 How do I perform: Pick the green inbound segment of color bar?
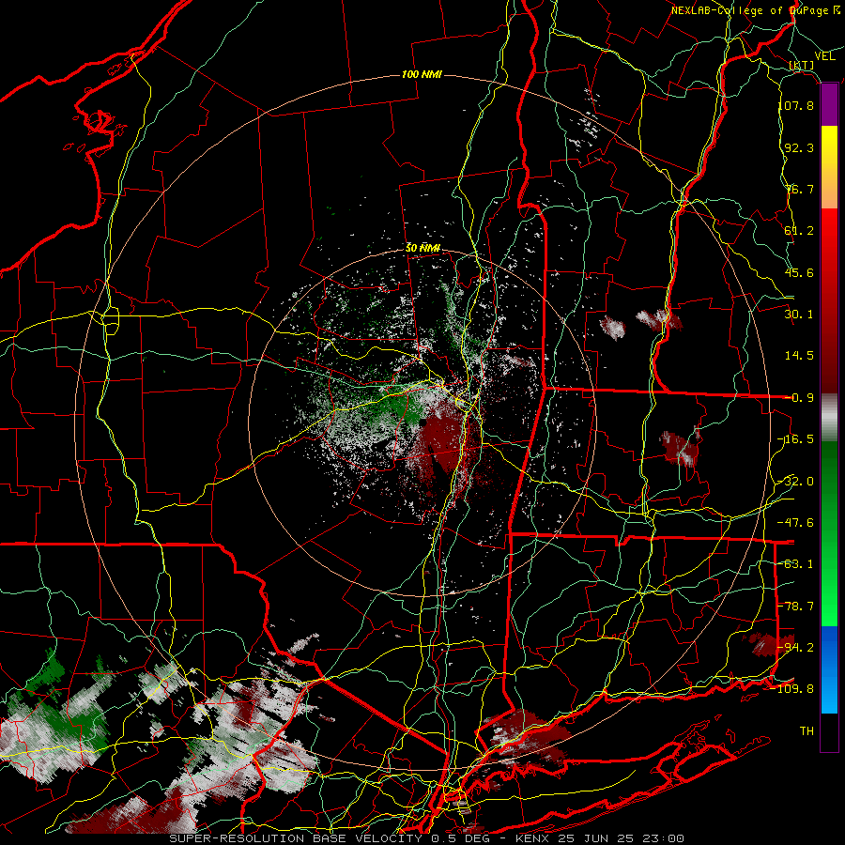click(x=829, y=533)
